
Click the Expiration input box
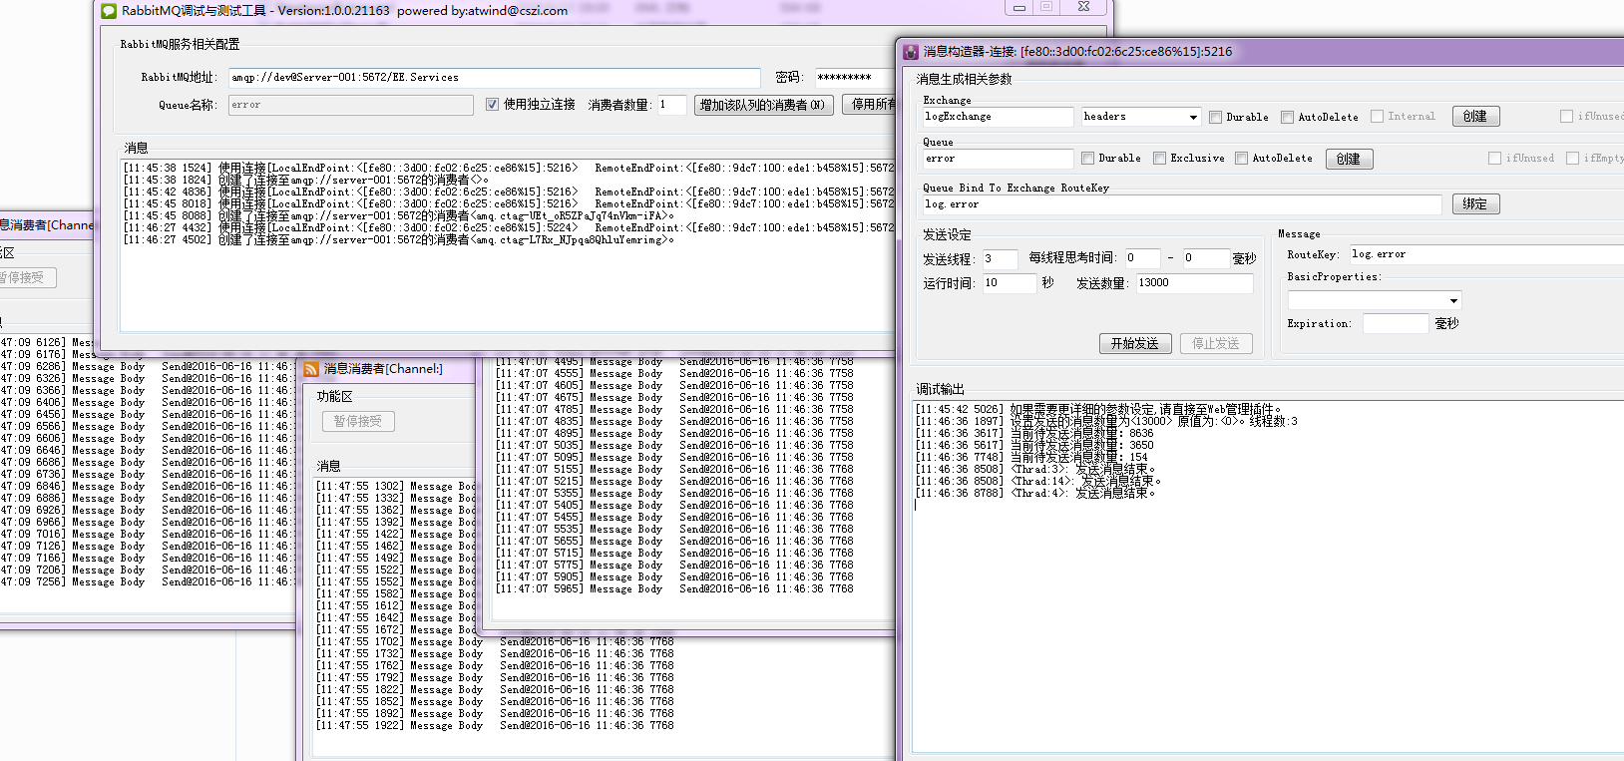[x=1395, y=324]
